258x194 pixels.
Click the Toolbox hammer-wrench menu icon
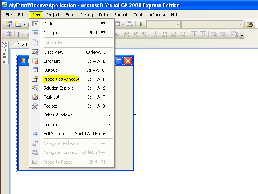(x=35, y=106)
